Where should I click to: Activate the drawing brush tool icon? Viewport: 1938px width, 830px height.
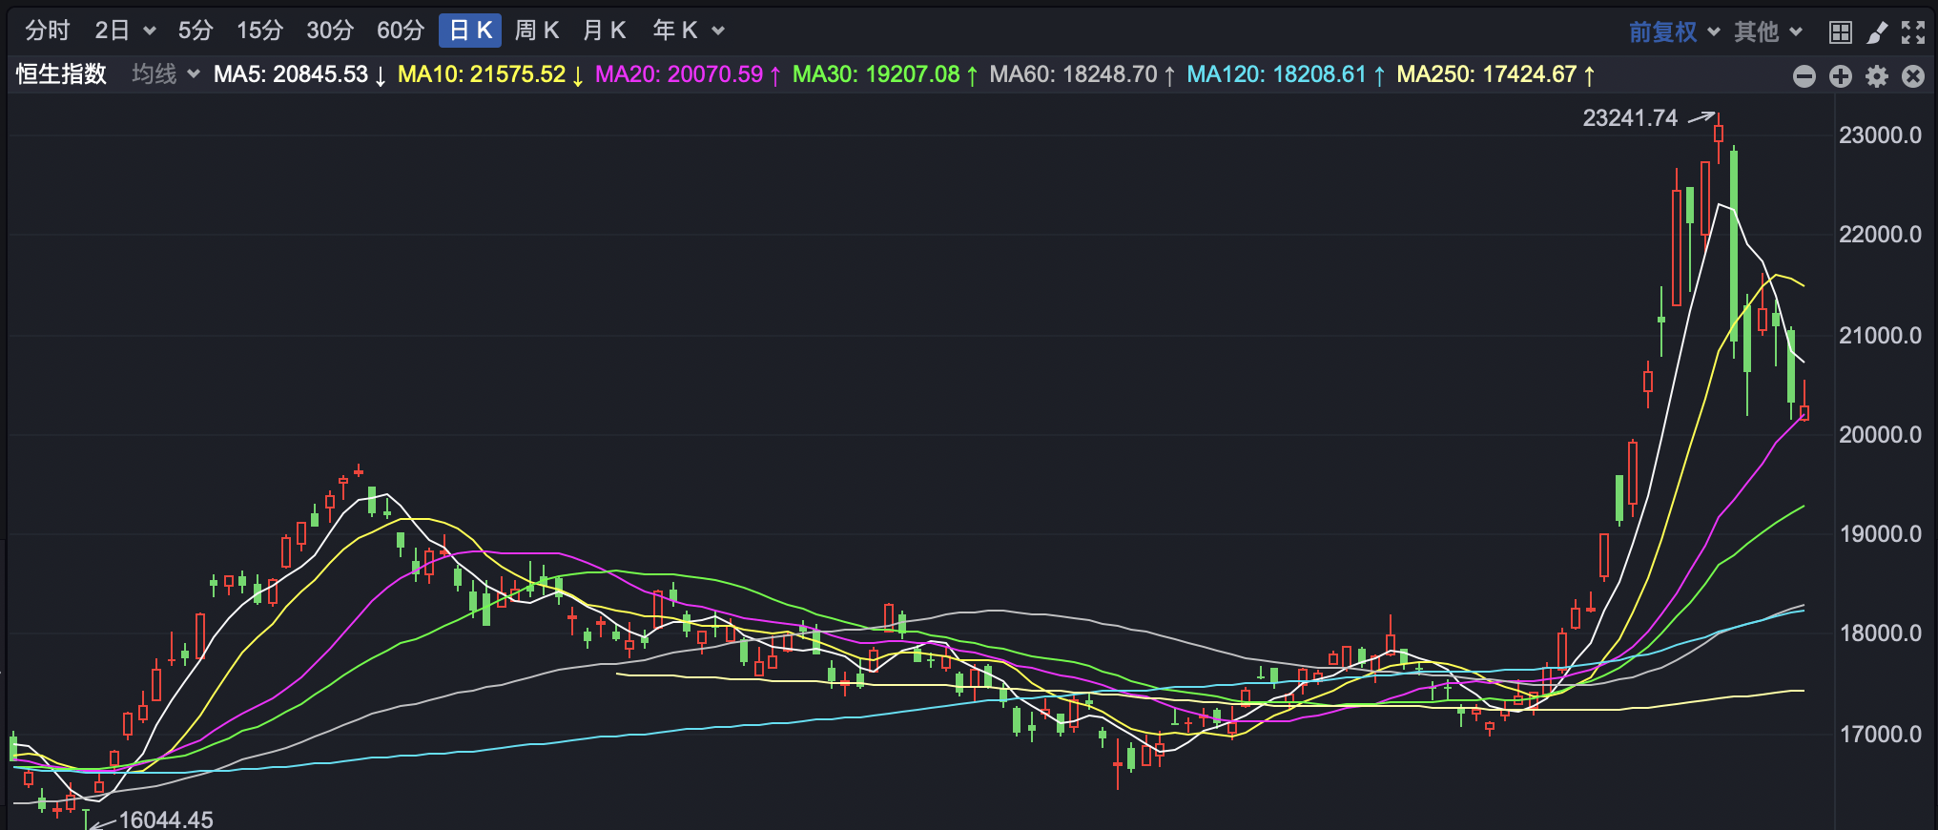point(1877,32)
